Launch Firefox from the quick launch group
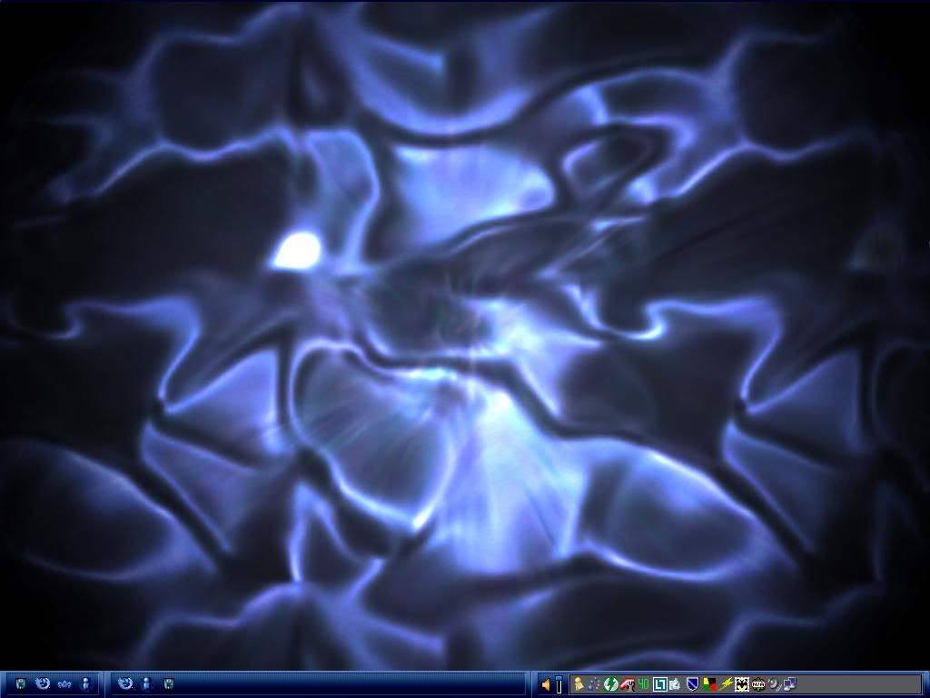 (x=43, y=683)
